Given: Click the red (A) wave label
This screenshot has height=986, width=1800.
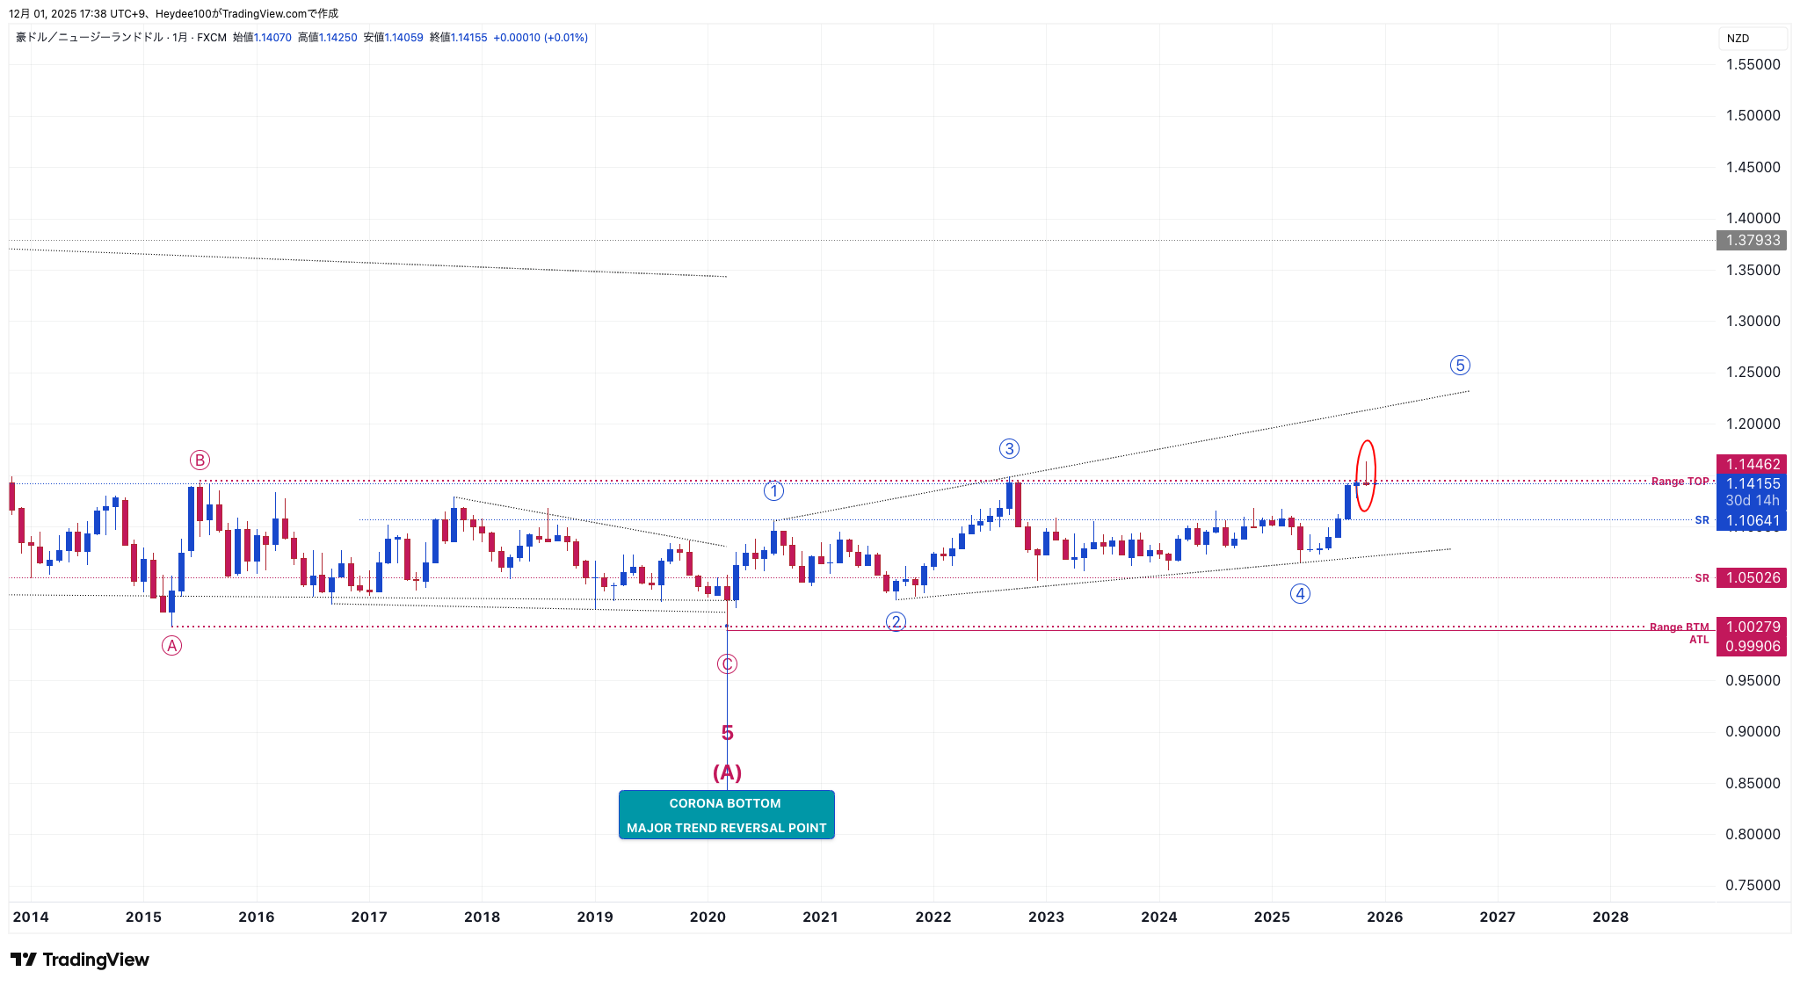Looking at the screenshot, I should [727, 772].
